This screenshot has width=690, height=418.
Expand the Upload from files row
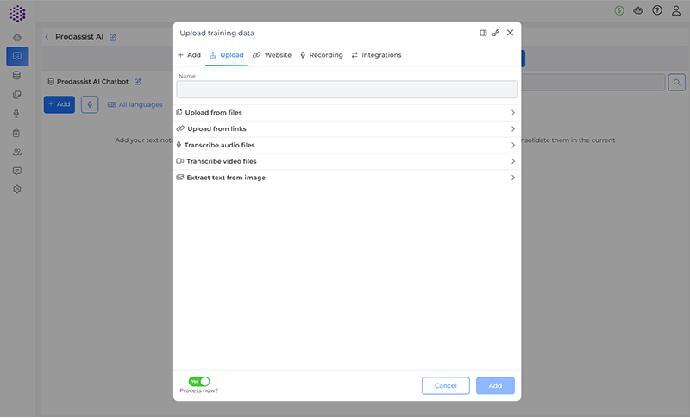[x=347, y=113]
